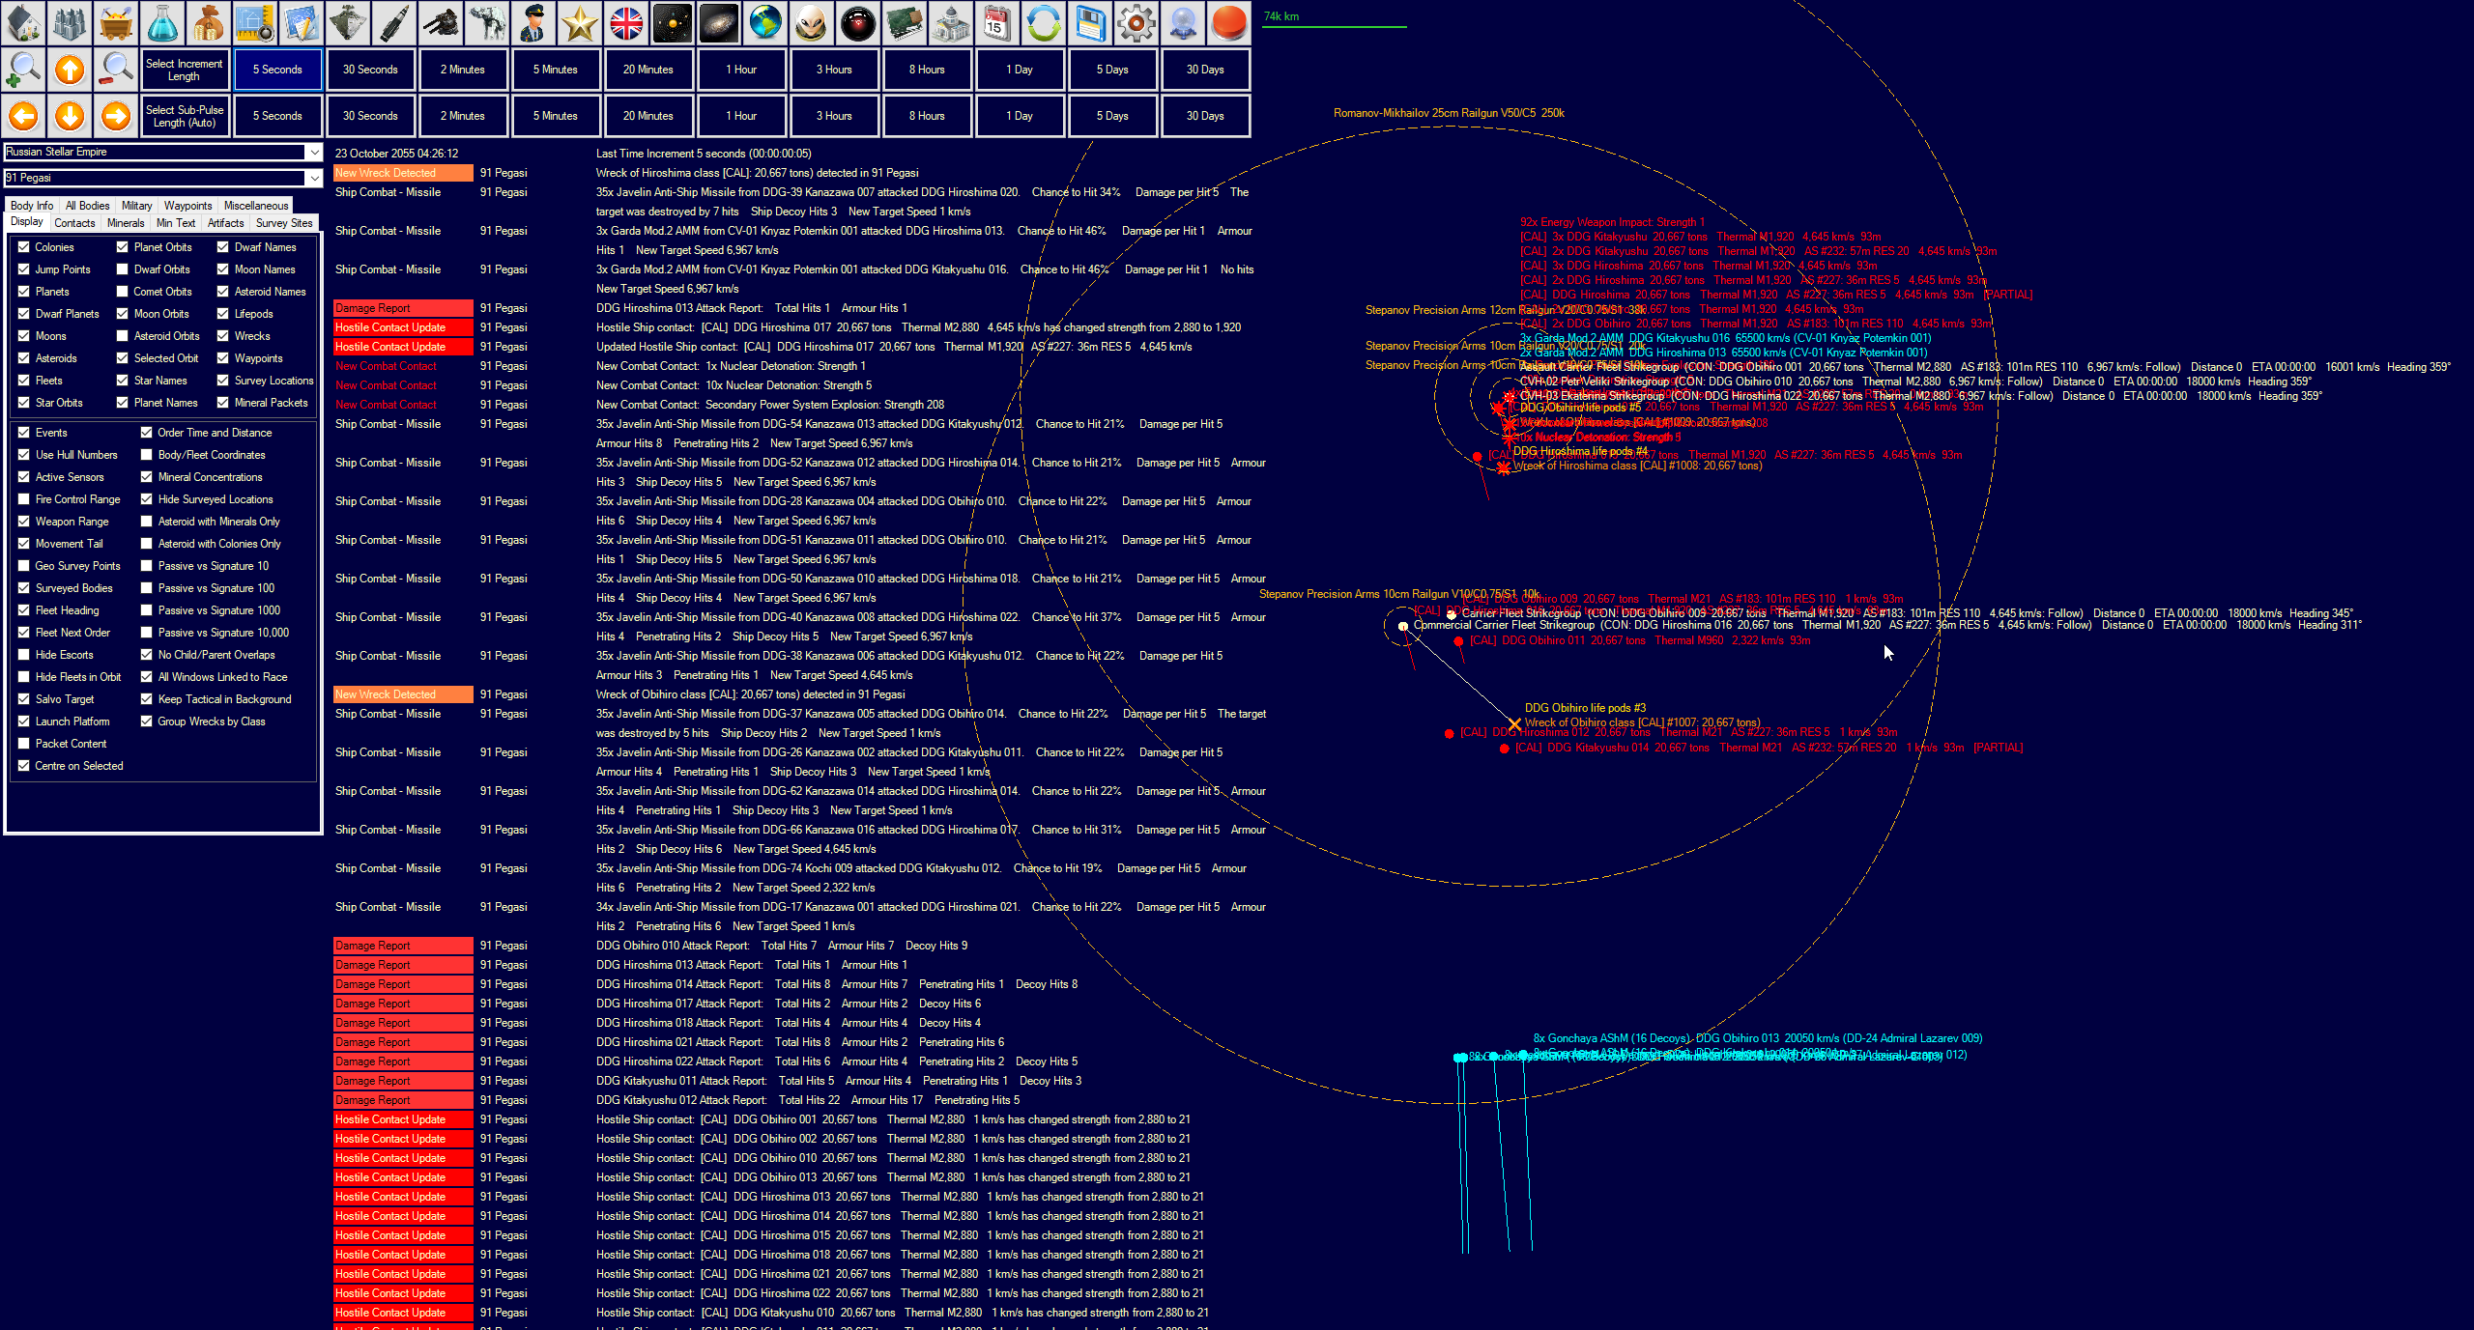The height and width of the screenshot is (1330, 2474).
Task: Open the naval officer commanders icon
Action: pyautogui.click(x=533, y=23)
